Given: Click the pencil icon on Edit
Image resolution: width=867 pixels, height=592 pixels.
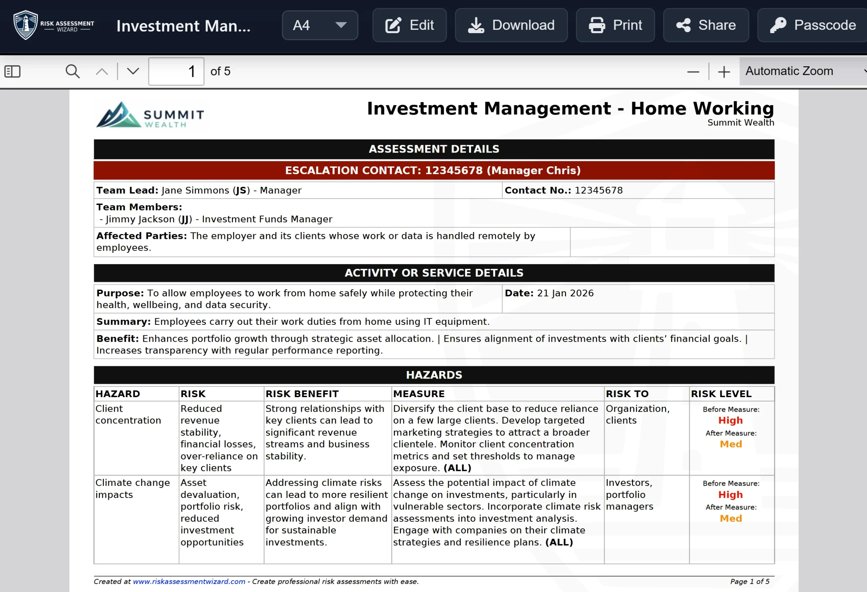Looking at the screenshot, I should 393,25.
